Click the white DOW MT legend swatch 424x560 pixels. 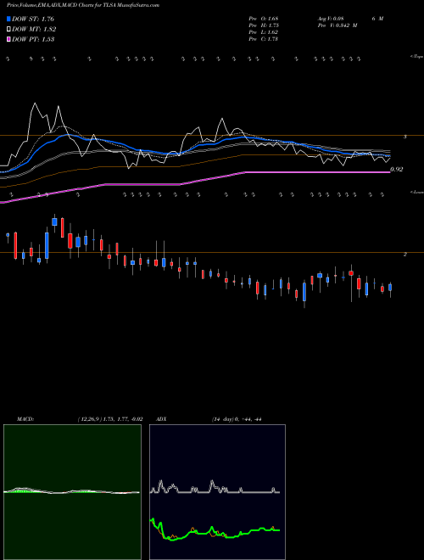click(9, 29)
